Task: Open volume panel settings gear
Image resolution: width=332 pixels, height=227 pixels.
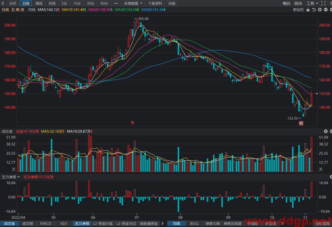Action: click(331, 131)
